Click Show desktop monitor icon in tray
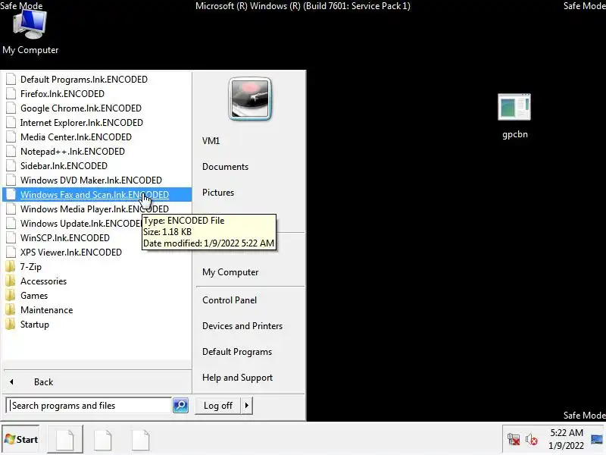This screenshot has width=606, height=455. [x=597, y=439]
